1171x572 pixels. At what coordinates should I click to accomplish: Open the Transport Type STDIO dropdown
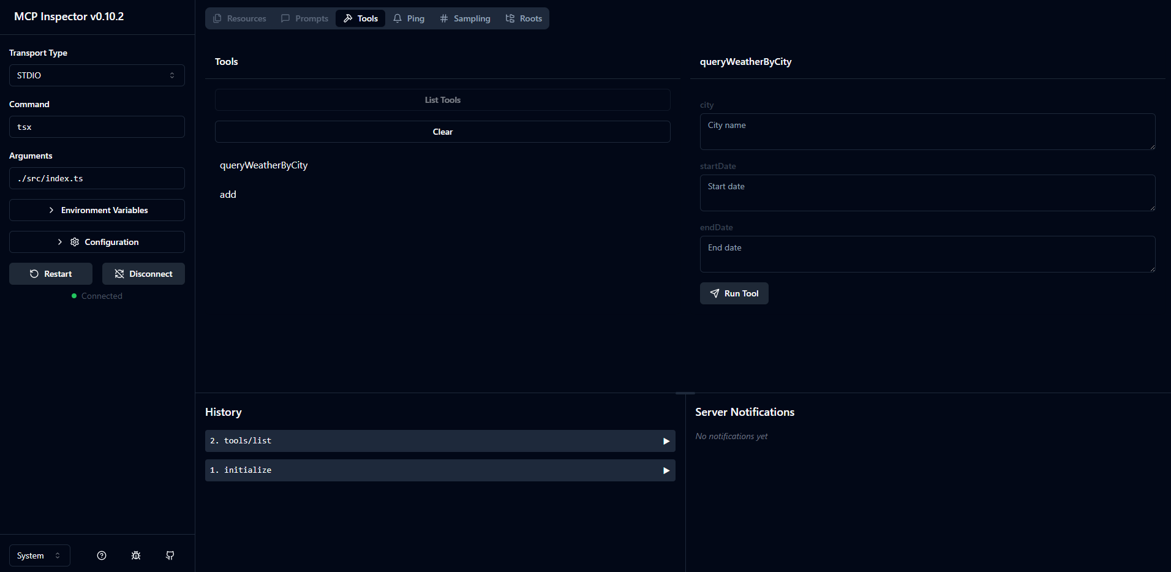tap(97, 75)
